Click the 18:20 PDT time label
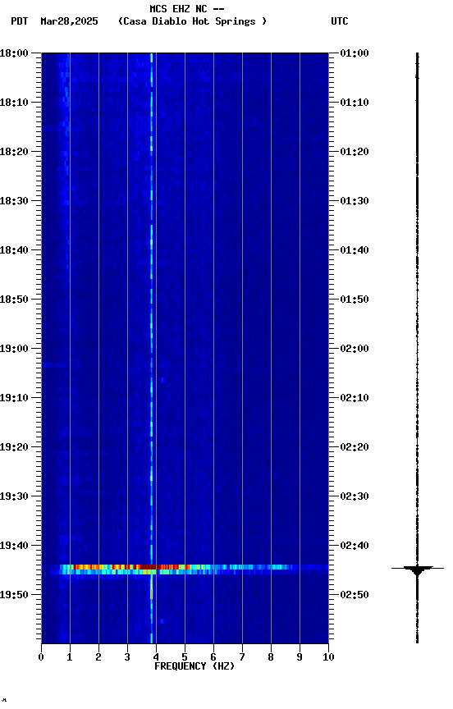453x709 pixels. (14, 152)
